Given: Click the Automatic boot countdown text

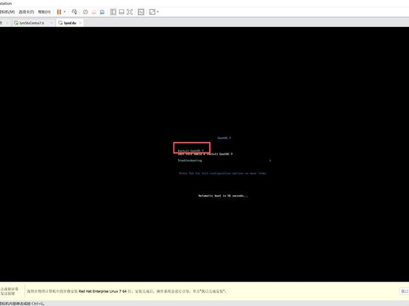Looking at the screenshot, I should tap(223, 196).
